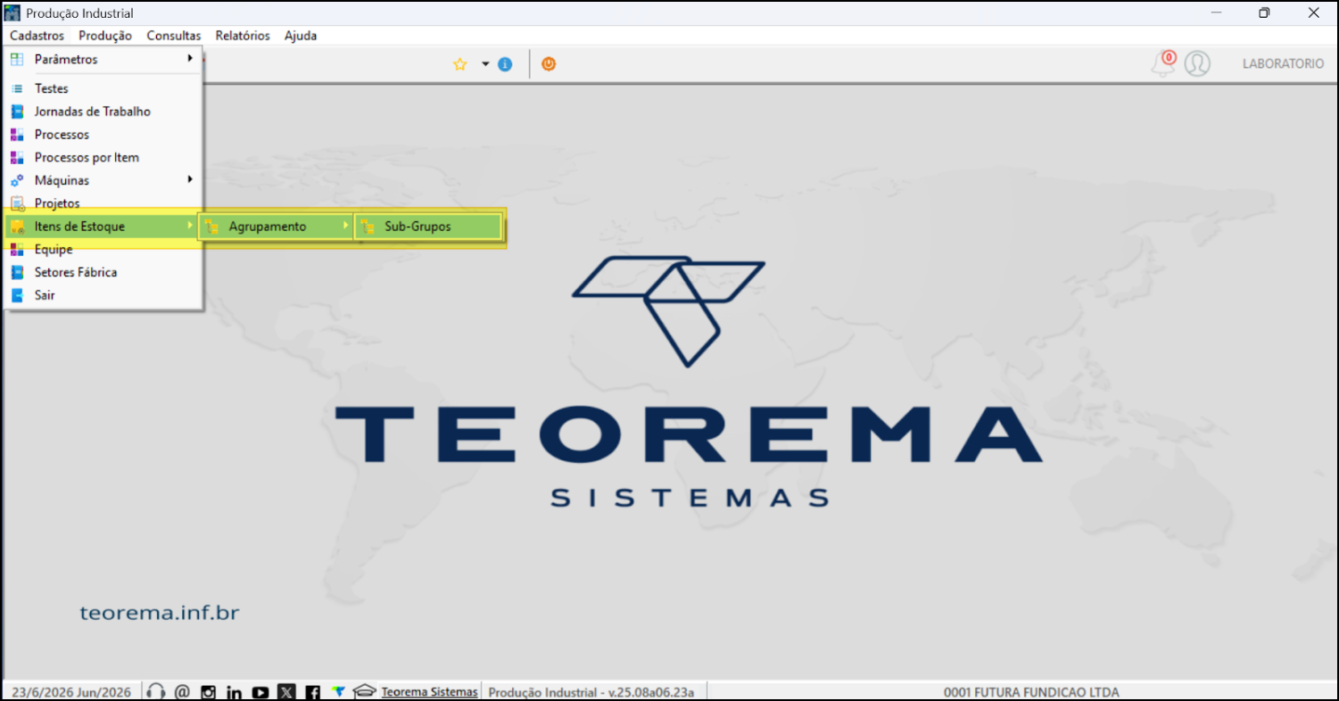Open the Instagram icon in status bar

coord(208,692)
